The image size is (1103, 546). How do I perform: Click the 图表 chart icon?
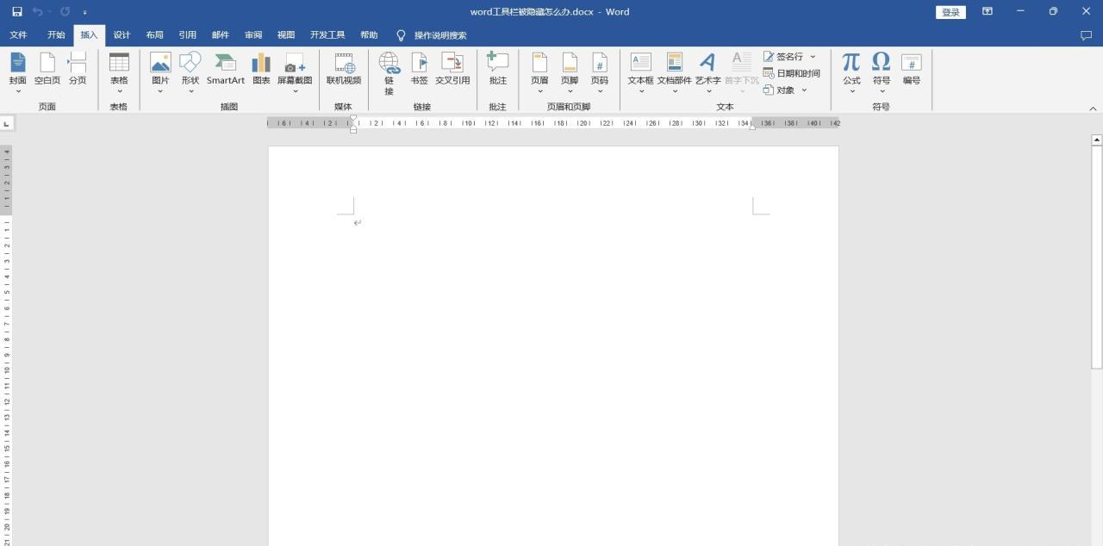[261, 69]
